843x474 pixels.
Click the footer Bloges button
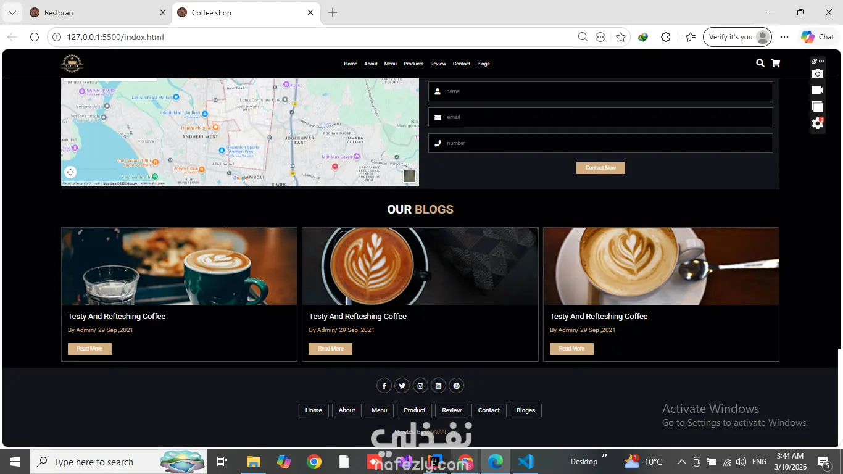pos(526,410)
